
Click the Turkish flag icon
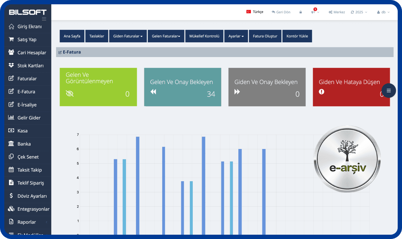(248, 12)
